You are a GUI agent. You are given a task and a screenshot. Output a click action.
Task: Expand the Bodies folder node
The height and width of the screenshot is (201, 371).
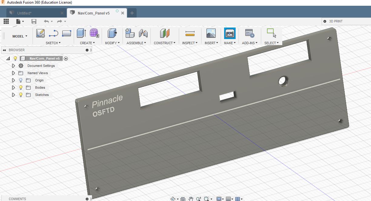[13, 87]
